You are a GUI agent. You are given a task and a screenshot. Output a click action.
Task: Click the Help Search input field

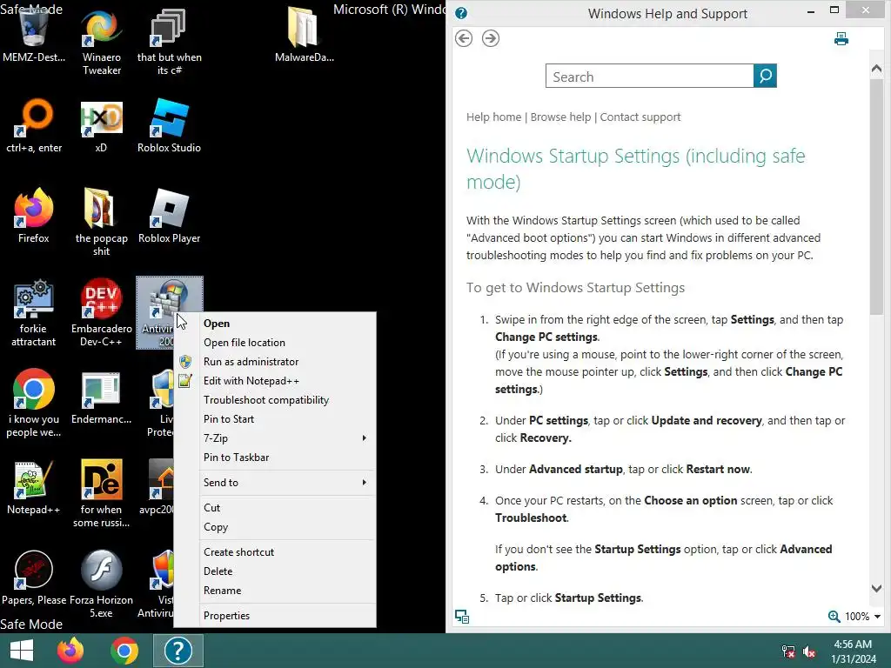649,77
